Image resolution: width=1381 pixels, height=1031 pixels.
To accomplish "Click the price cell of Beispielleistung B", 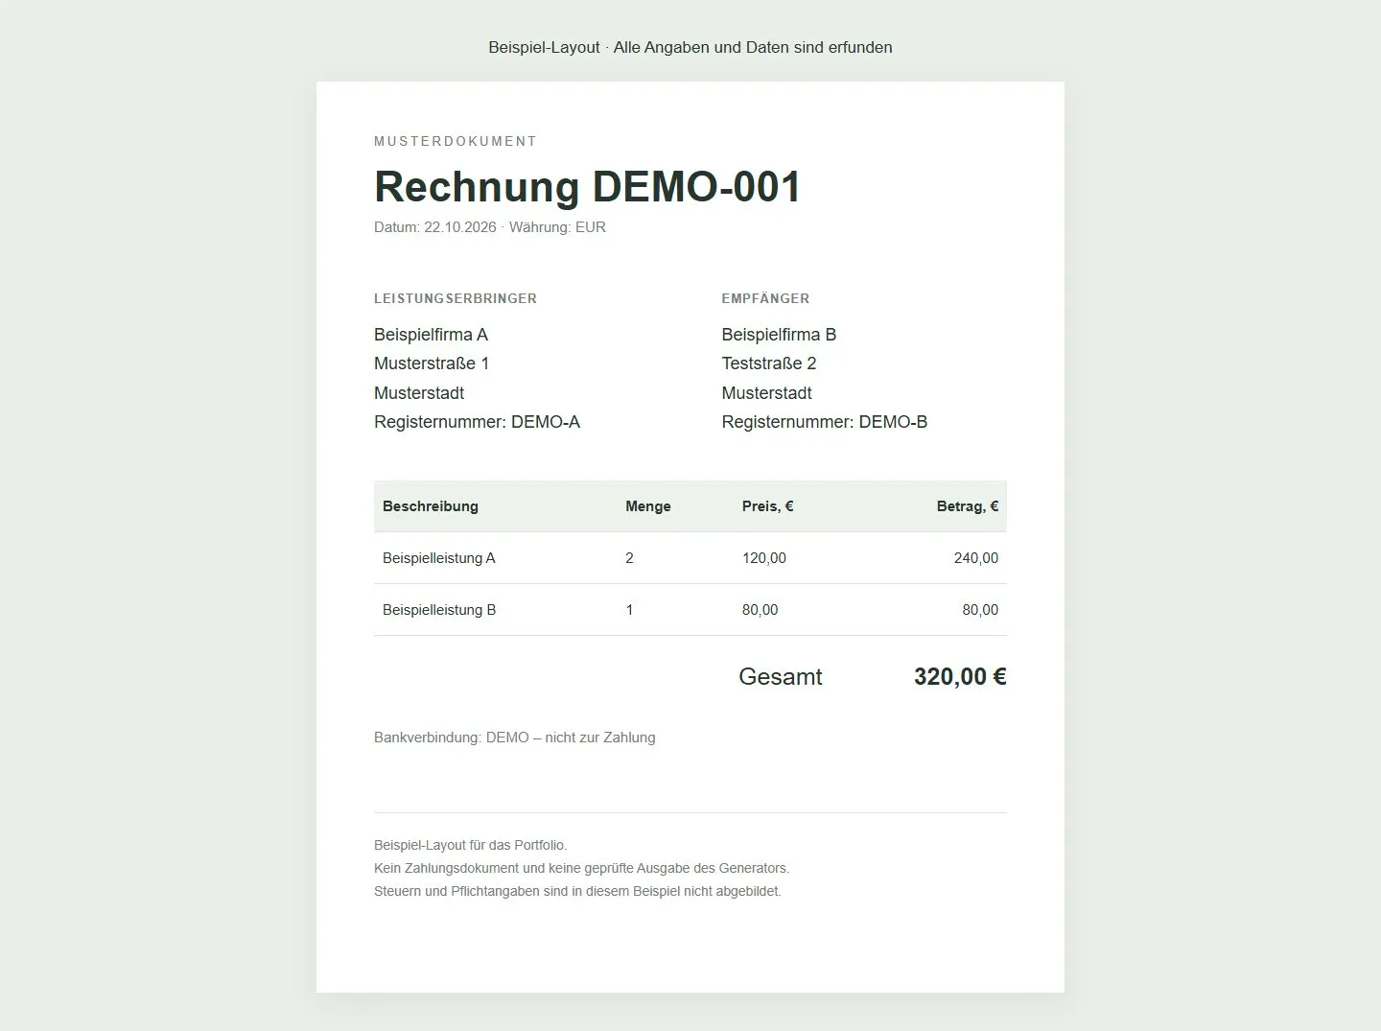I will pos(761,610).
